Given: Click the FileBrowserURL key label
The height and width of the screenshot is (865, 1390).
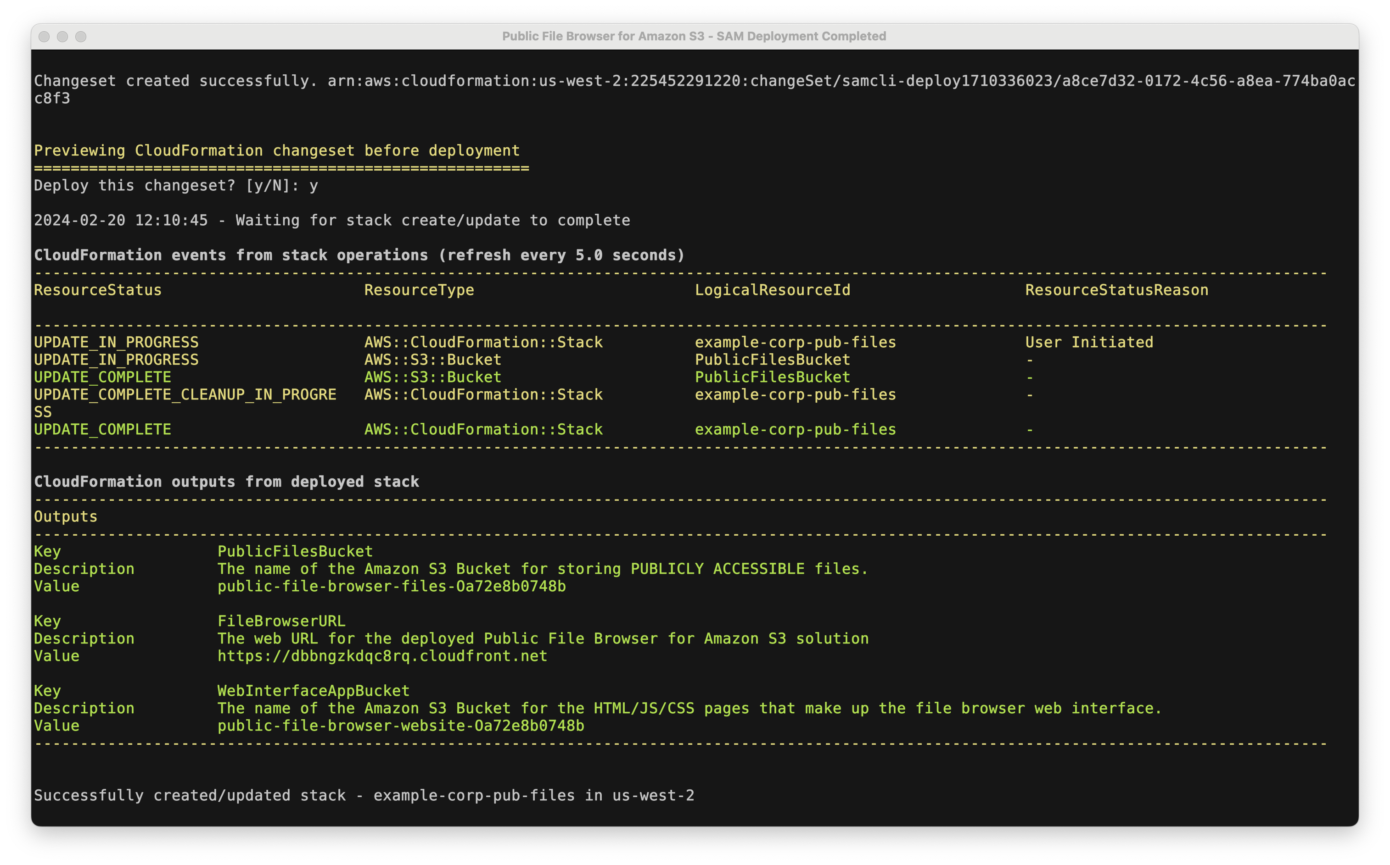Looking at the screenshot, I should (x=281, y=621).
